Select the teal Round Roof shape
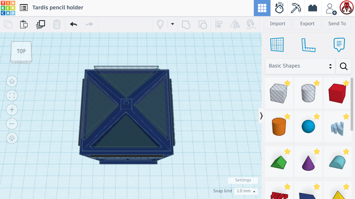Image resolution: width=355 pixels, height=199 pixels. click(337, 162)
